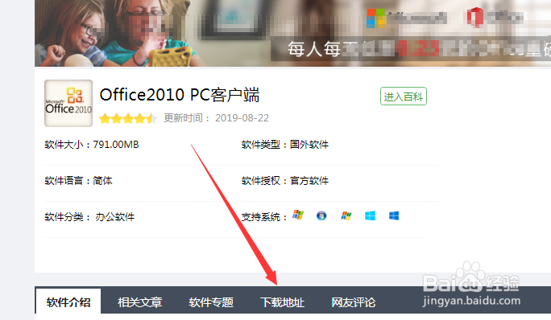551x320 pixels.
Task: Click the star rating under the title
Action: point(128,119)
